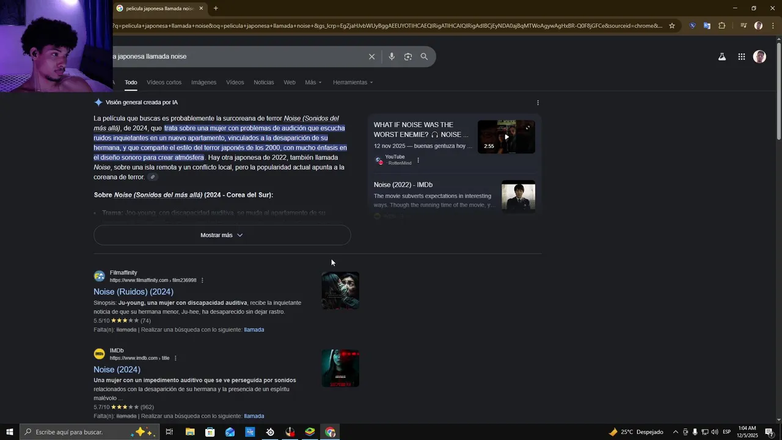Click into the Google search input field
This screenshot has height=440, width=782.
click(x=238, y=57)
